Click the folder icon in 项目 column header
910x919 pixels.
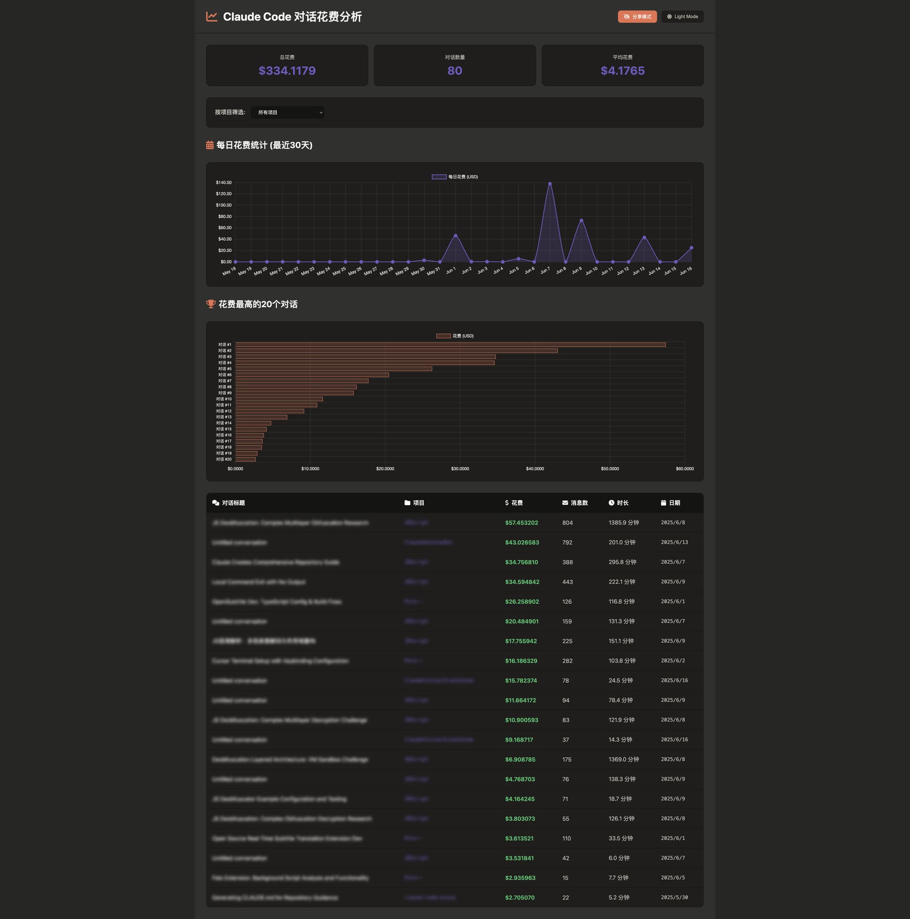pyautogui.click(x=407, y=503)
